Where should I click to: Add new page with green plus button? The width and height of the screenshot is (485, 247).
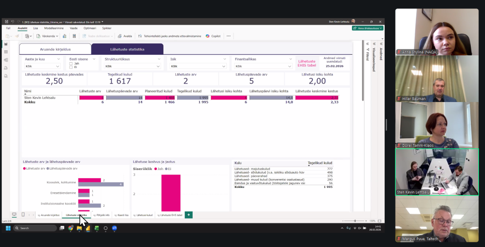point(189,215)
